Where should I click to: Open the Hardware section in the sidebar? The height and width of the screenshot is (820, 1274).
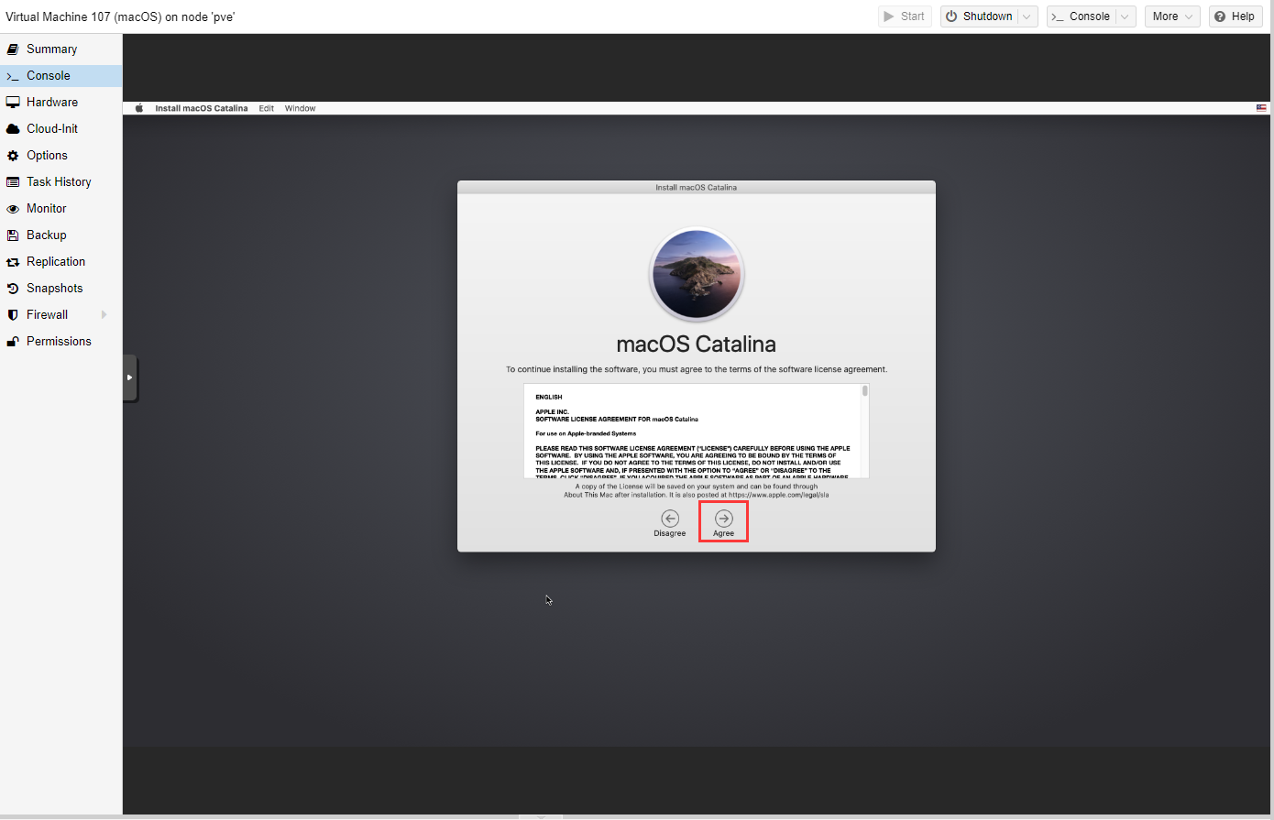pyautogui.click(x=52, y=103)
